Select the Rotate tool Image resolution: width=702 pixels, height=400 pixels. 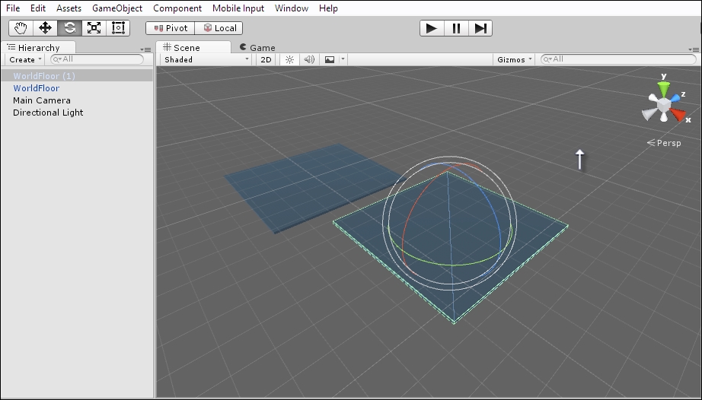tap(69, 28)
